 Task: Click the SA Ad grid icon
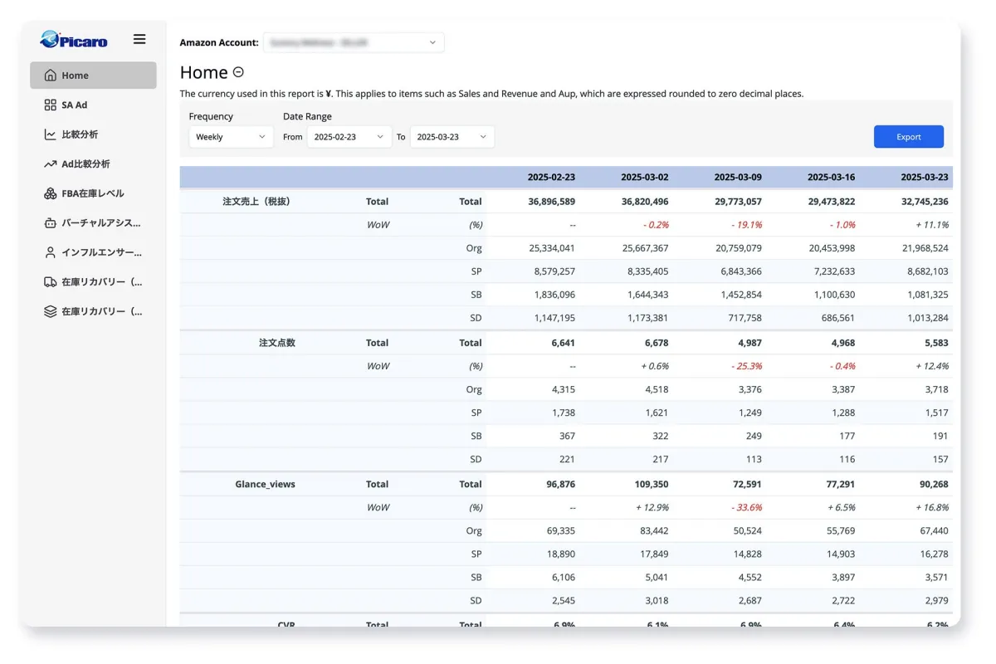(x=50, y=105)
